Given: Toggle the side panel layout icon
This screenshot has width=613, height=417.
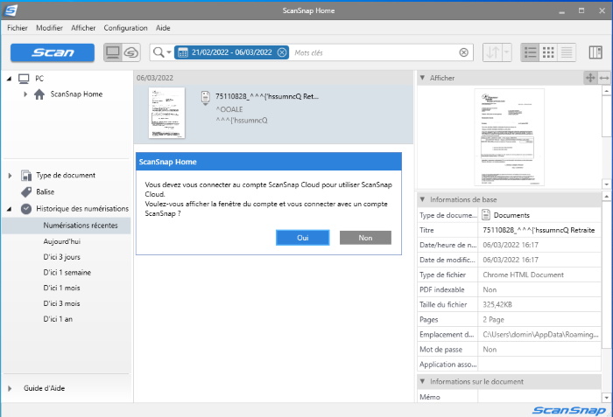Looking at the screenshot, I should pos(595,52).
